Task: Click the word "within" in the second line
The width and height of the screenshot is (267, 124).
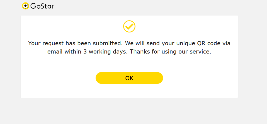Action: (x=73, y=52)
